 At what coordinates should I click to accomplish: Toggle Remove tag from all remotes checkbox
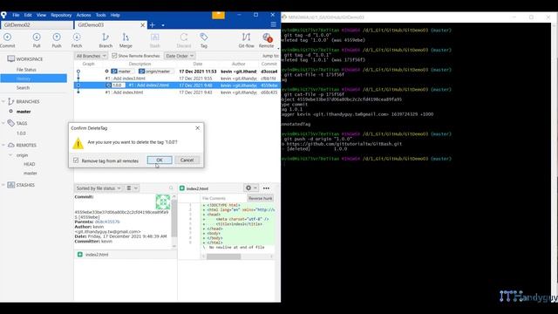pos(76,160)
